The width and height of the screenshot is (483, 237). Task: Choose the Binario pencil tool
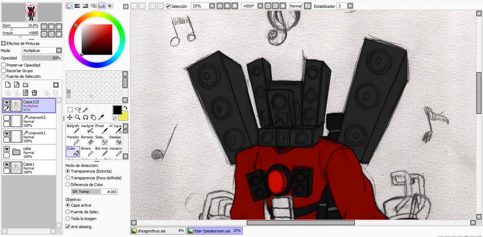(x=87, y=151)
